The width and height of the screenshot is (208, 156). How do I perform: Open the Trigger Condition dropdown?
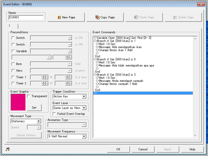pyautogui.click(x=84, y=96)
